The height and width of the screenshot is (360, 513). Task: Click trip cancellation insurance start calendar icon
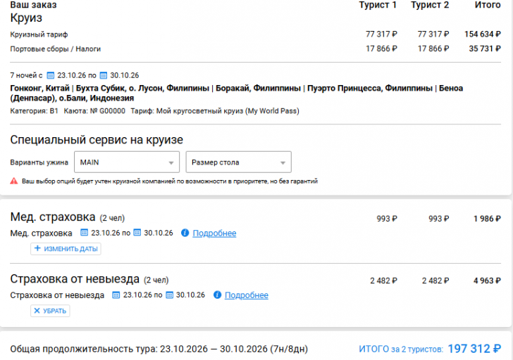116,295
